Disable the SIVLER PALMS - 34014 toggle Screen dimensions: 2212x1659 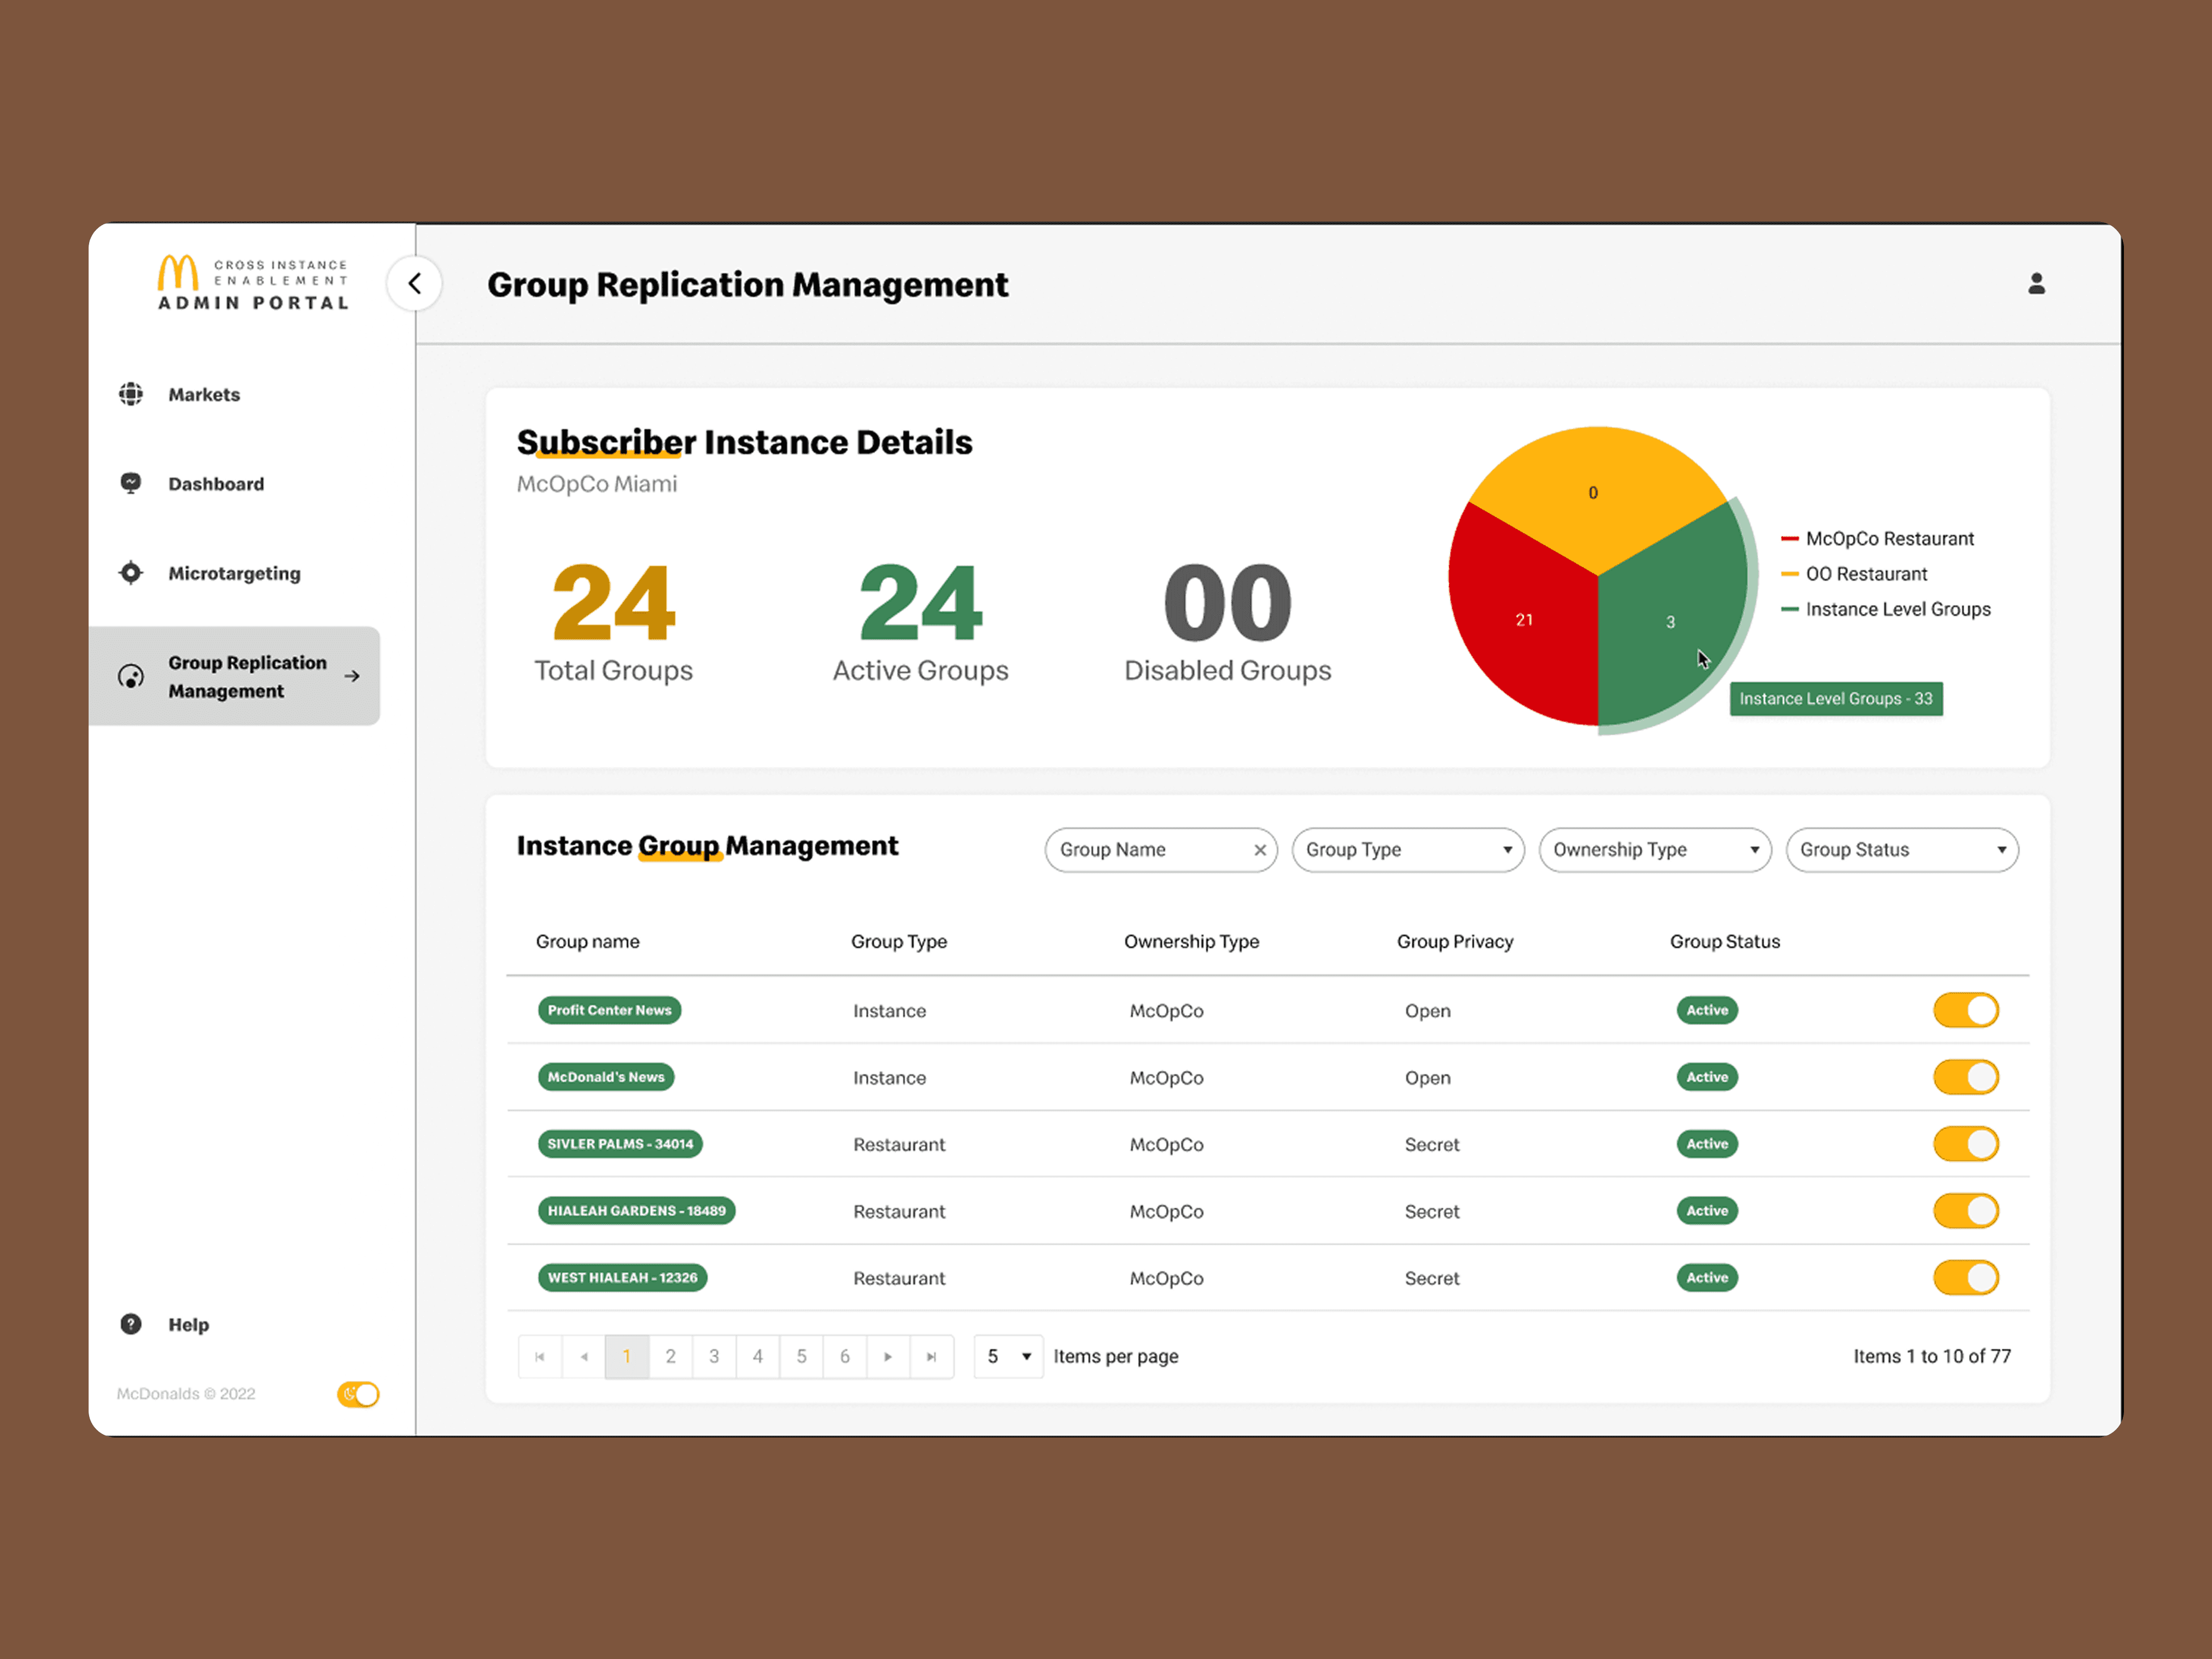pyautogui.click(x=1965, y=1144)
